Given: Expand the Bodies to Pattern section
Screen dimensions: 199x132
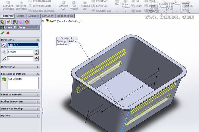Looking at the screenshot, I should click(38, 102).
